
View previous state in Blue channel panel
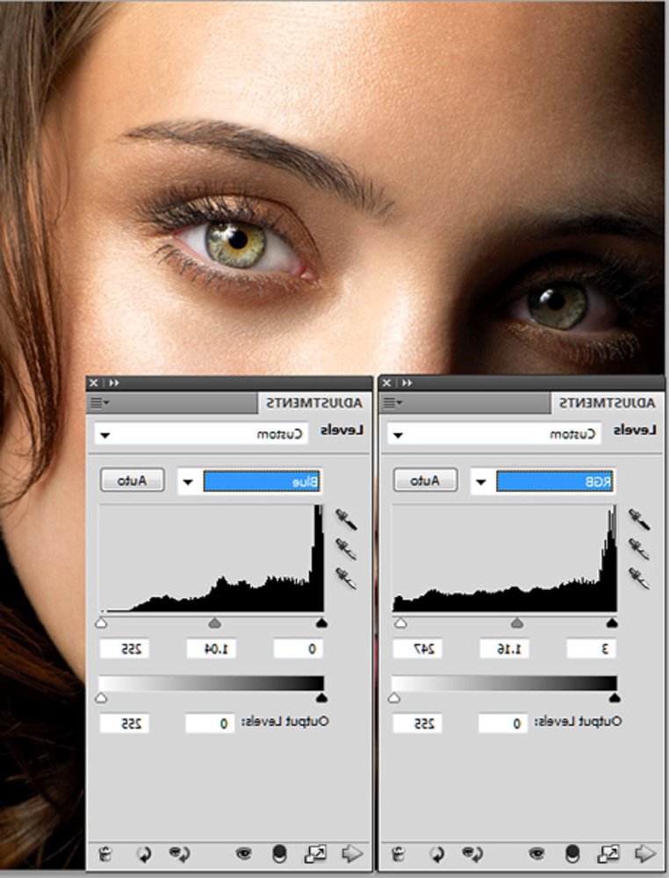pos(179,854)
